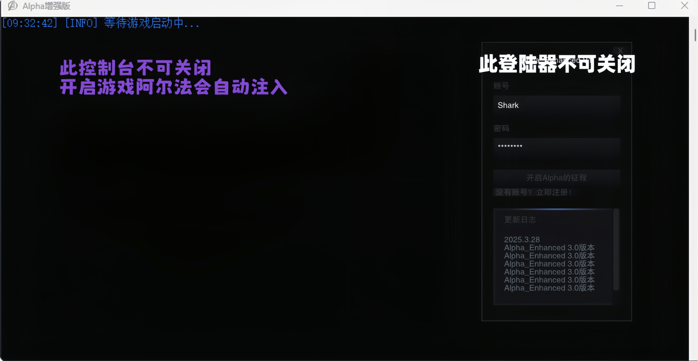Screen dimensions: 698x361
Task: Click the first Alpha_Enhanced 3.0版本 log entry
Action: tap(549, 248)
